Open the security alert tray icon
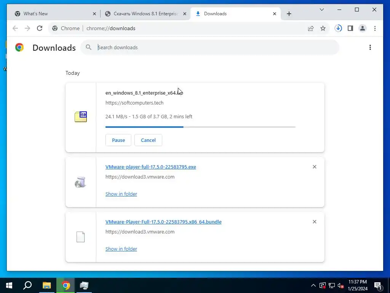390x293 pixels. point(323,285)
